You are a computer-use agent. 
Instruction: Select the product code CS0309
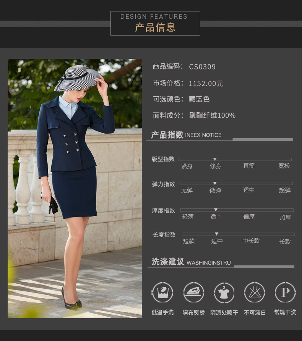[202, 66]
